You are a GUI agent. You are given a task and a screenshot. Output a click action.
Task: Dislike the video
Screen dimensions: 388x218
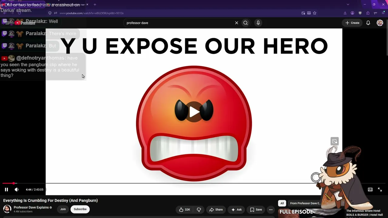199,210
